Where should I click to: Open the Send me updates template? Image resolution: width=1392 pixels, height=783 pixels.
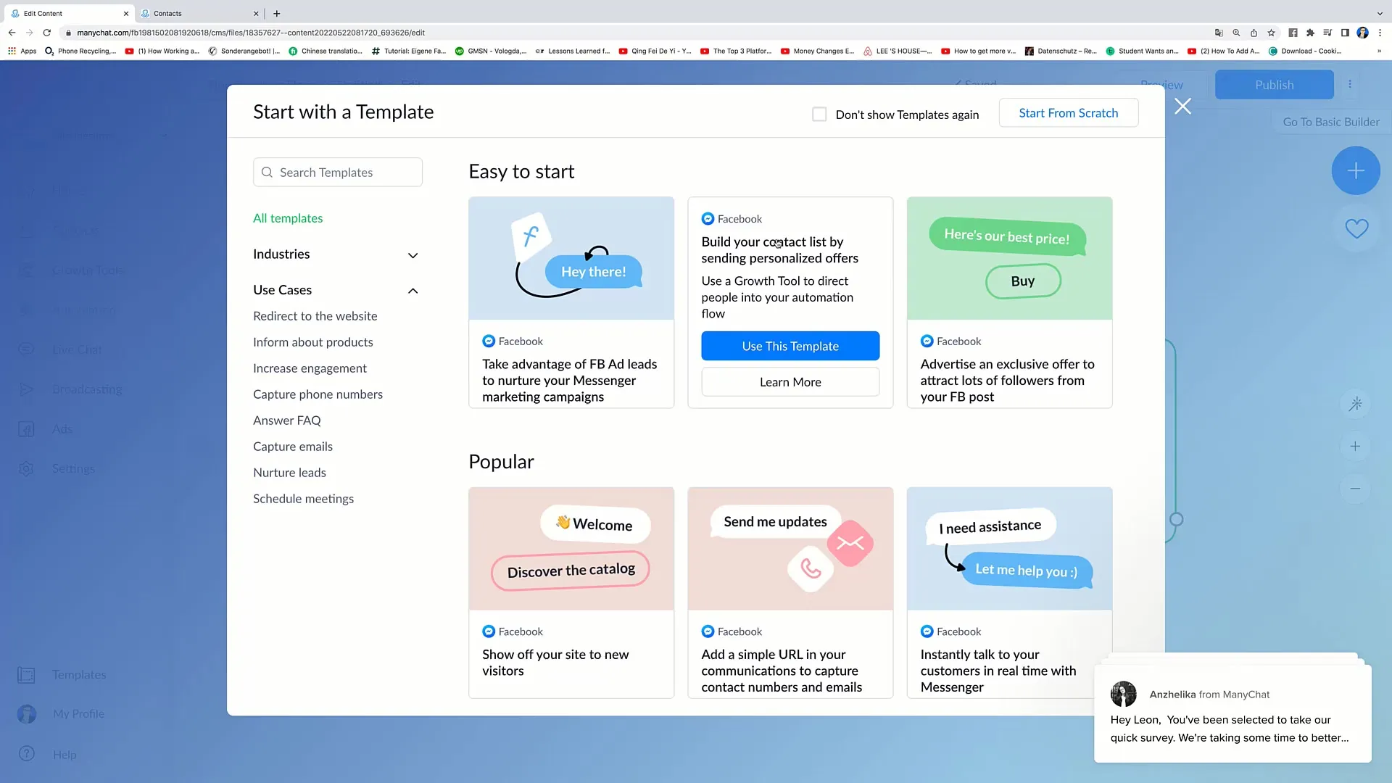[x=790, y=592]
